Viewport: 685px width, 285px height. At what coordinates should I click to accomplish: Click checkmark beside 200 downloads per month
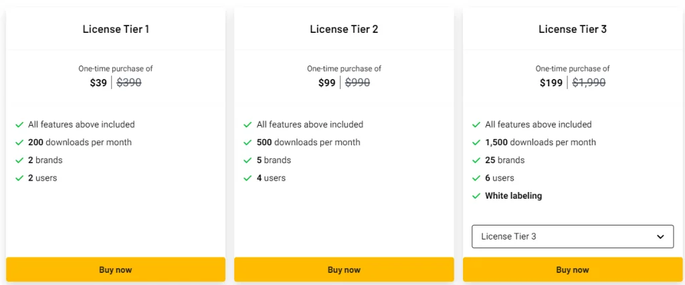tap(19, 142)
